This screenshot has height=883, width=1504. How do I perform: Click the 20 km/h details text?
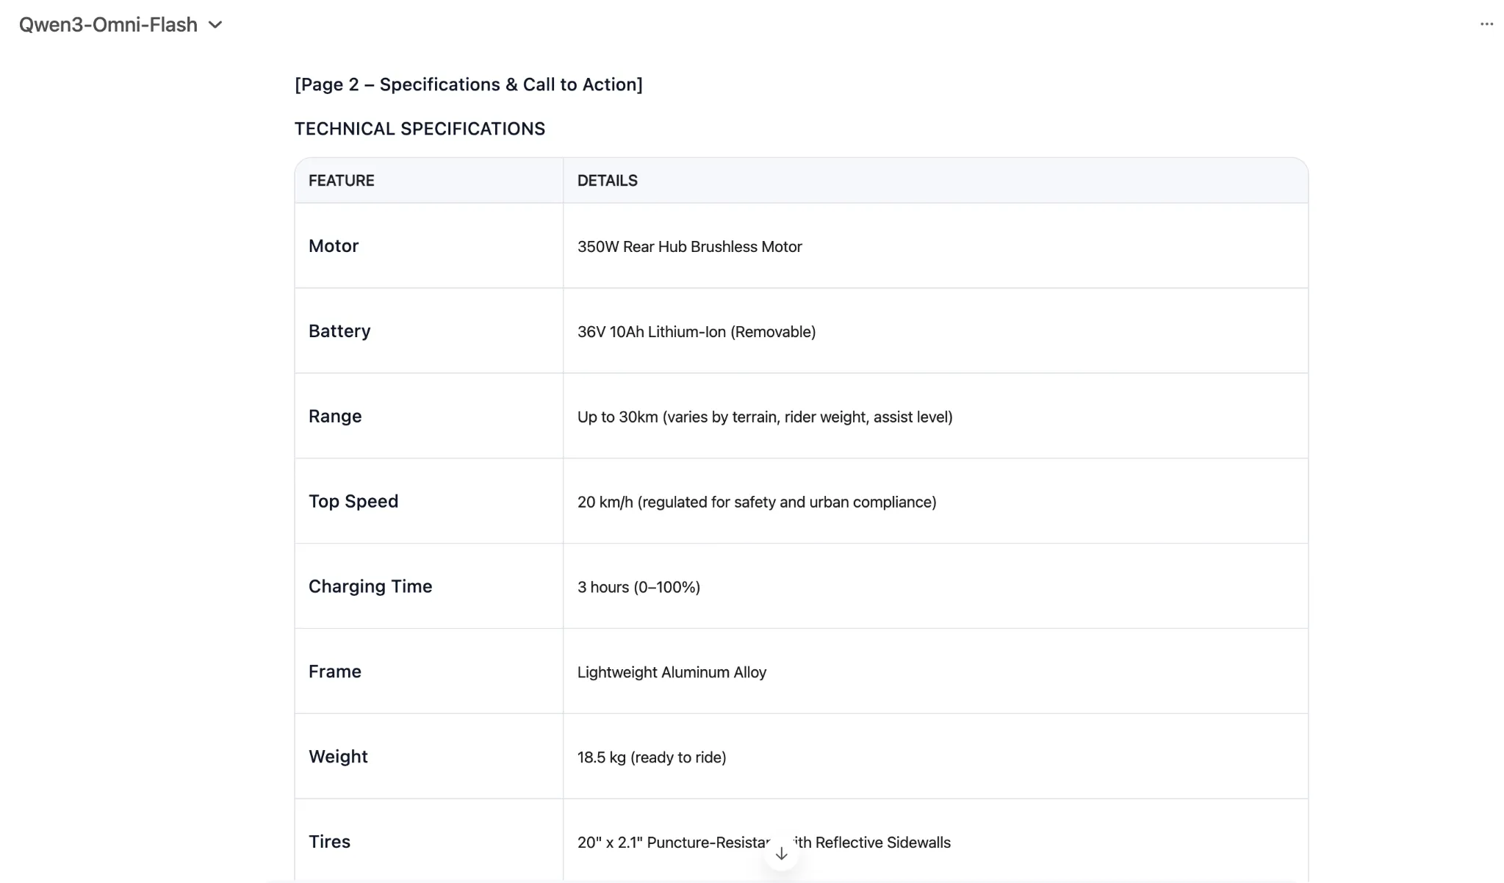point(756,502)
